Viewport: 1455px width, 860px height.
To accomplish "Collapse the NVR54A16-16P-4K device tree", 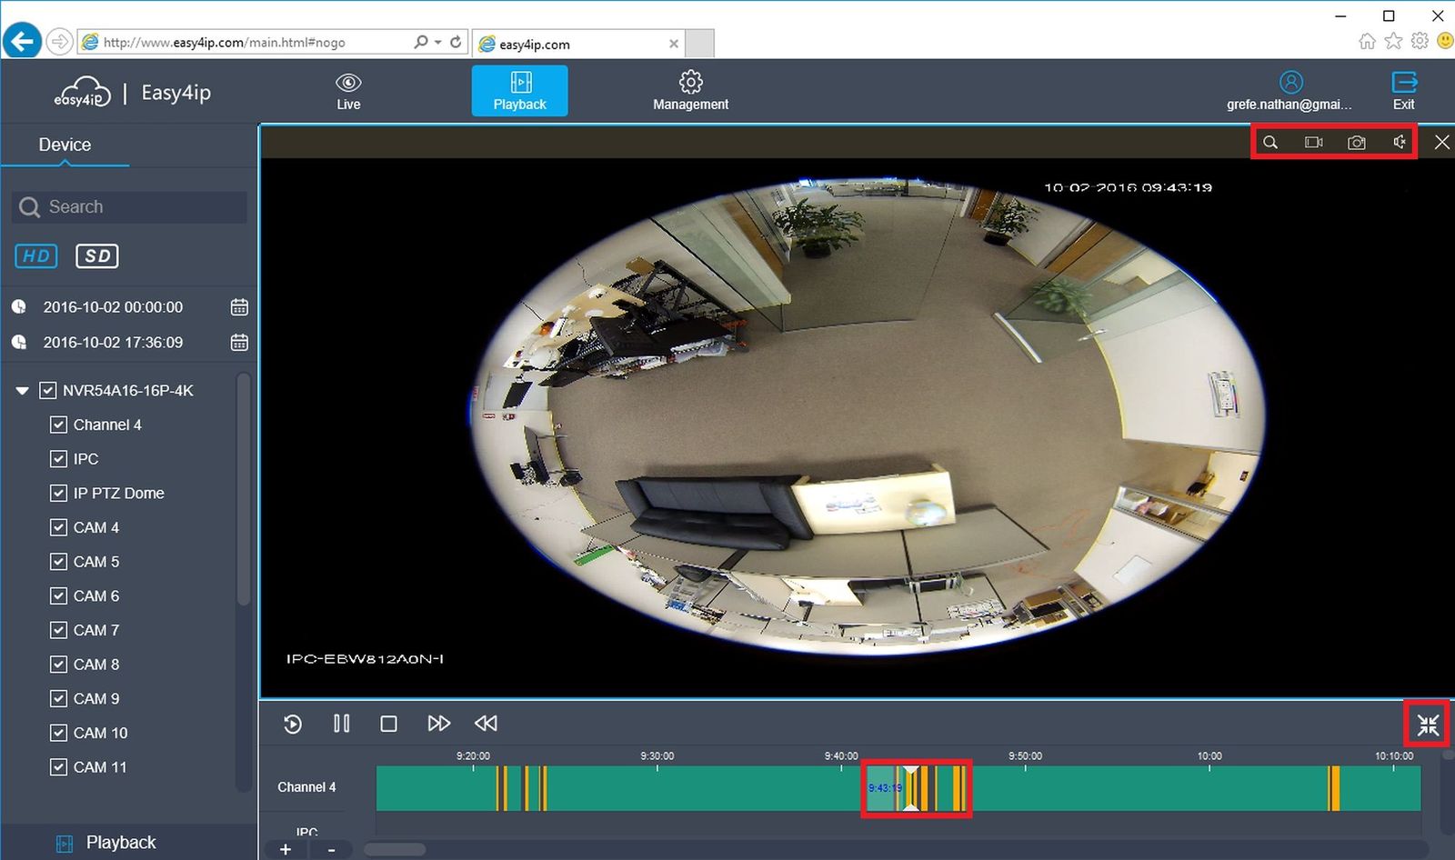I will point(23,391).
